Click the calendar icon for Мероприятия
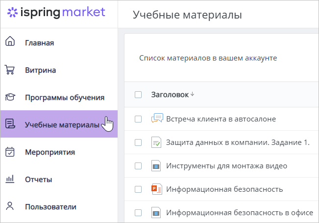Screen dimensions: 319x223 tap(10, 152)
